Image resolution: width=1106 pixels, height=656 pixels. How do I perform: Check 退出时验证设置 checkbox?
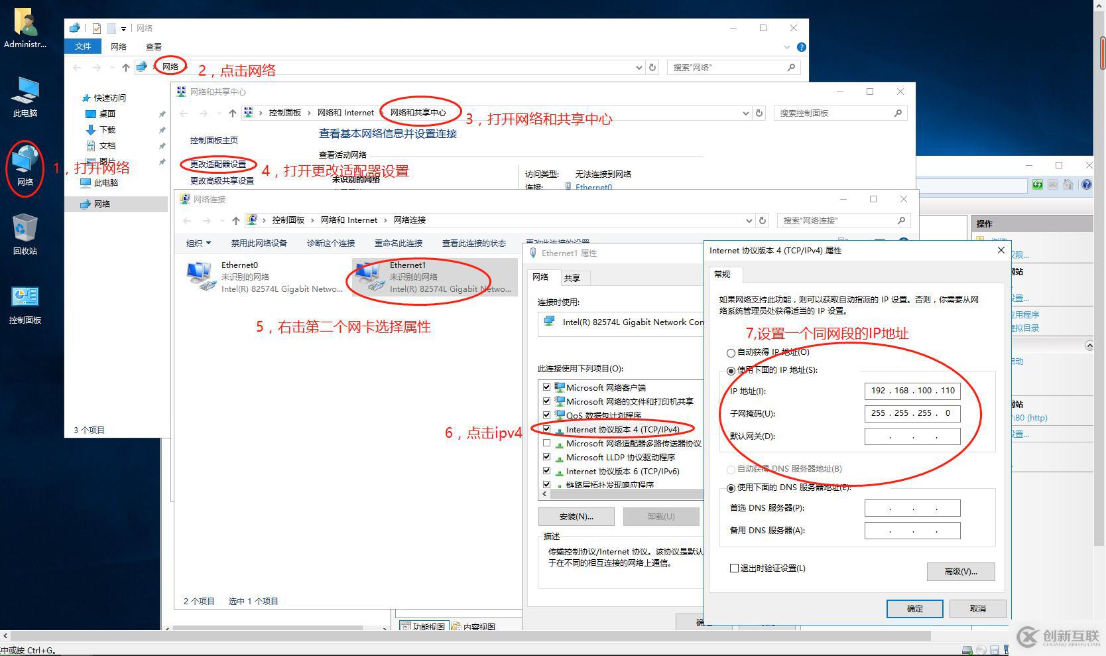tap(734, 568)
